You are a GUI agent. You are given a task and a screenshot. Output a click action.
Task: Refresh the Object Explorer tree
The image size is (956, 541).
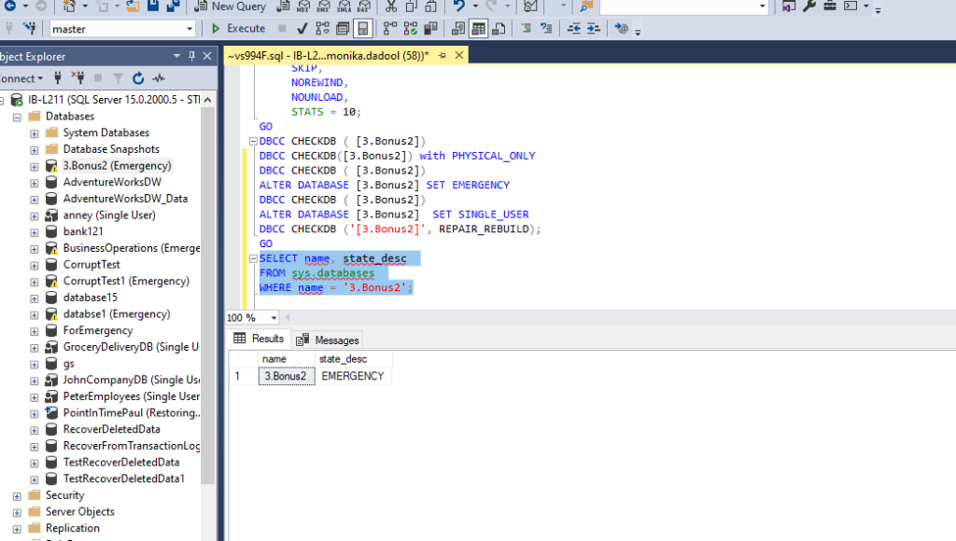pyautogui.click(x=138, y=78)
